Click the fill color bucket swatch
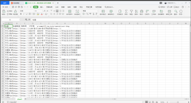The height and width of the screenshot is (103, 191). tap(38, 14)
